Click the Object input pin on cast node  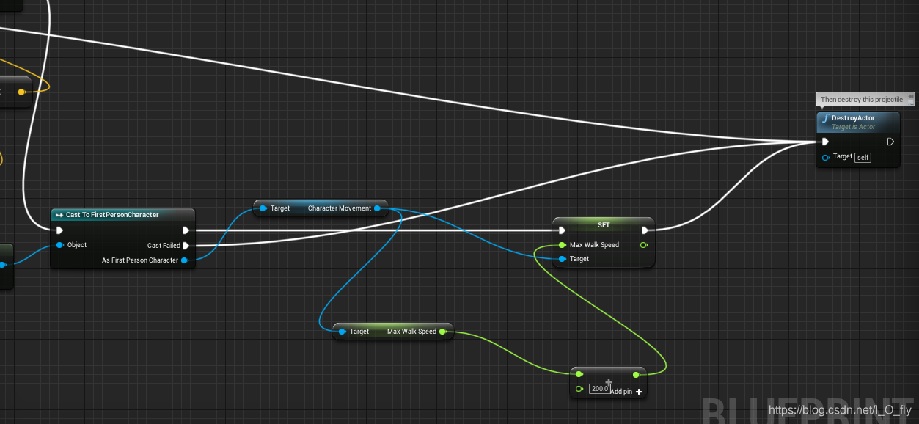tap(59, 245)
